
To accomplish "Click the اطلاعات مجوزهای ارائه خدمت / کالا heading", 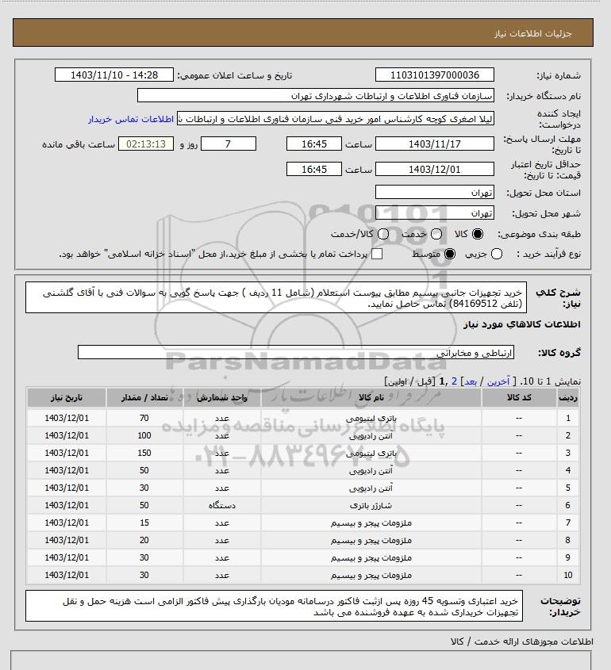I will coord(521,641).
